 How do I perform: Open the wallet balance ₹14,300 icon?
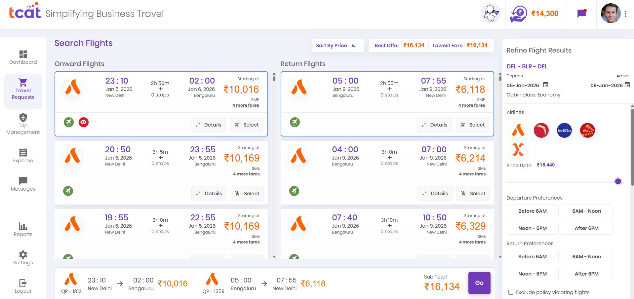tap(518, 14)
